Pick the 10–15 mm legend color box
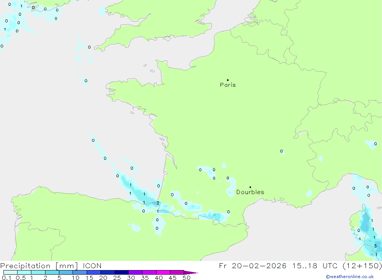This screenshot has height=280, width=382. 80,272
